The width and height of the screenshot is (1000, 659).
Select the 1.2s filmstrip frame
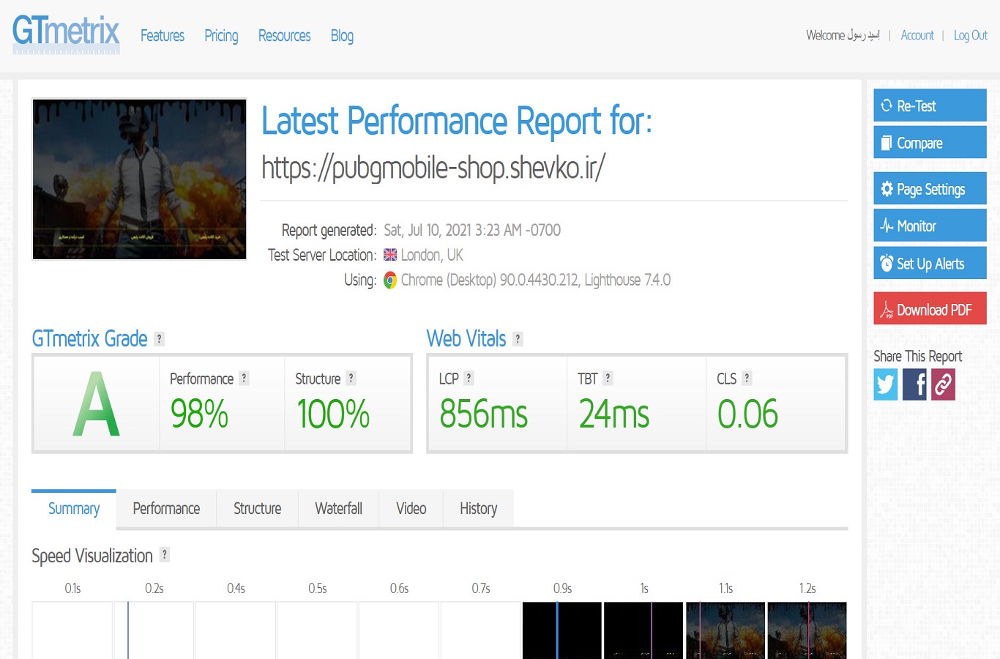(x=807, y=630)
